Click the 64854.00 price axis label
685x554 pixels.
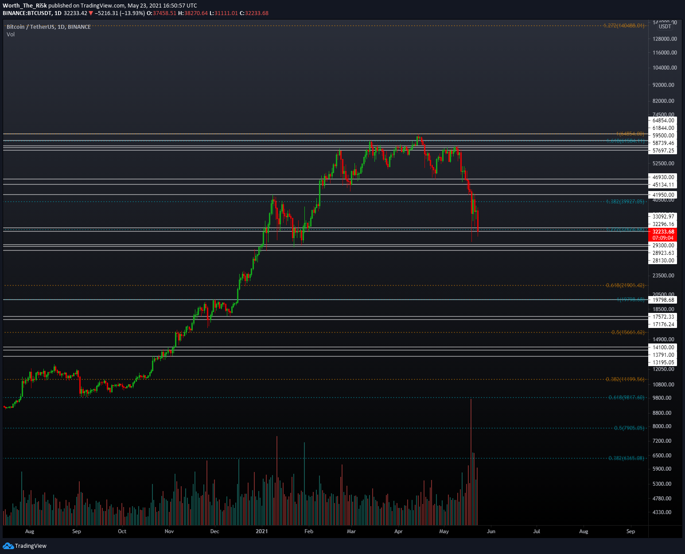coord(663,121)
